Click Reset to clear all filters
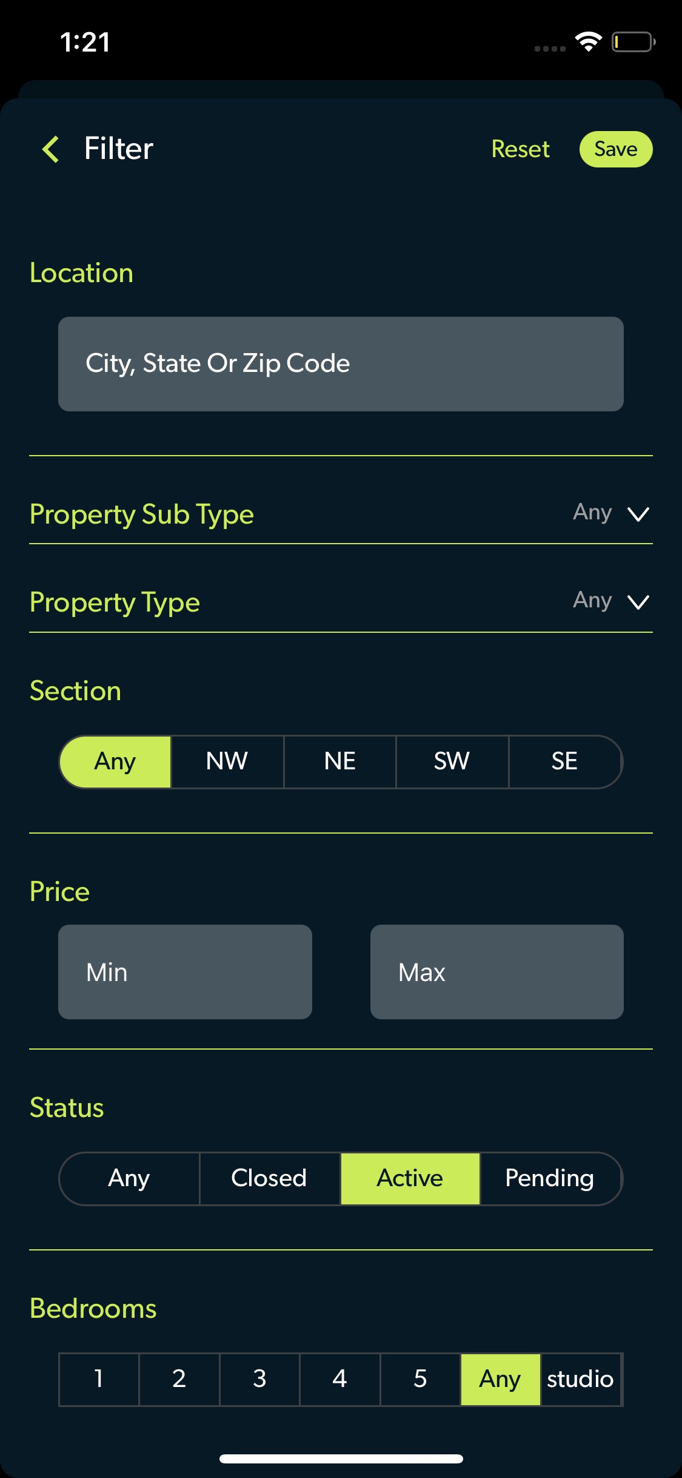The width and height of the screenshot is (682, 1478). tap(520, 149)
